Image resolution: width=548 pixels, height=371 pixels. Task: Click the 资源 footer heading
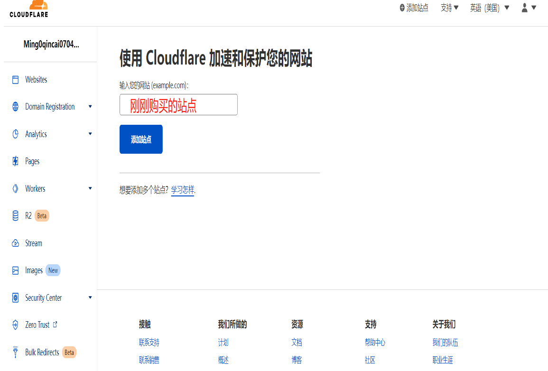[x=297, y=324]
